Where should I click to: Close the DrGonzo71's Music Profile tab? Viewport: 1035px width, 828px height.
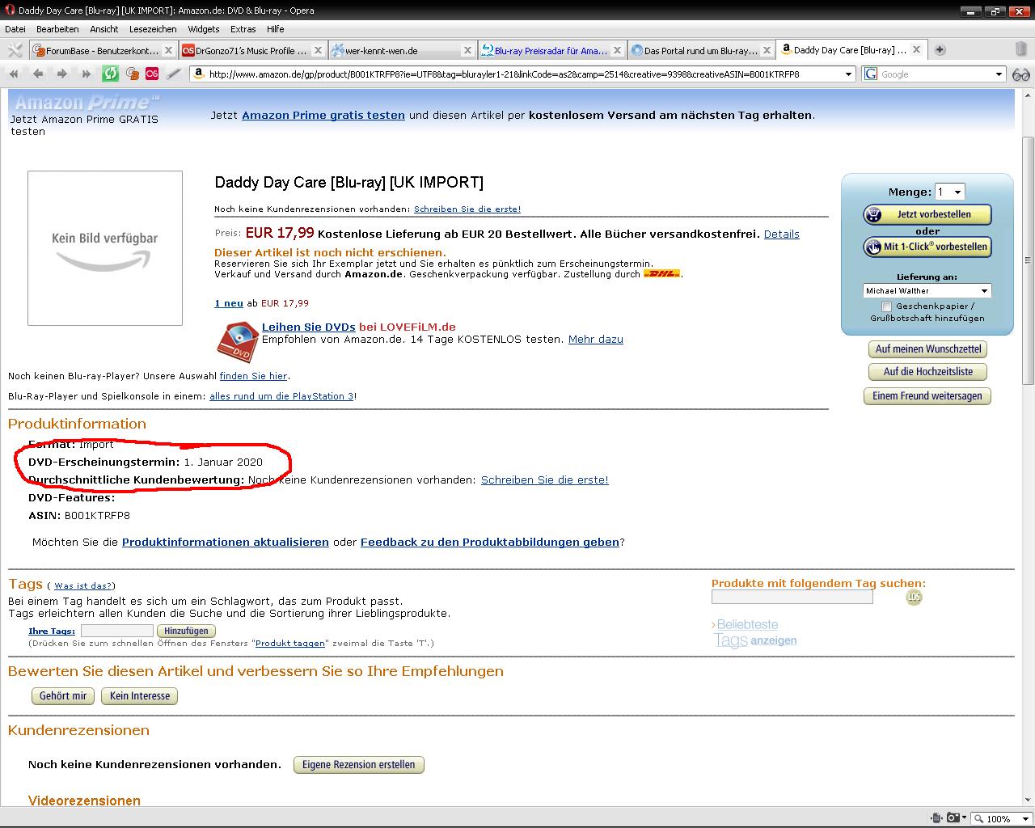(x=318, y=50)
